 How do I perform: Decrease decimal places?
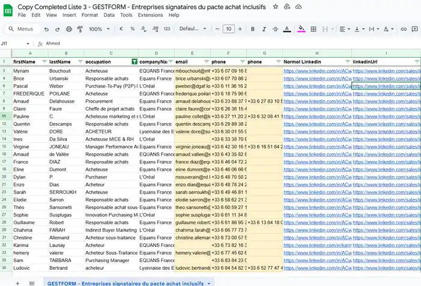click(x=144, y=29)
